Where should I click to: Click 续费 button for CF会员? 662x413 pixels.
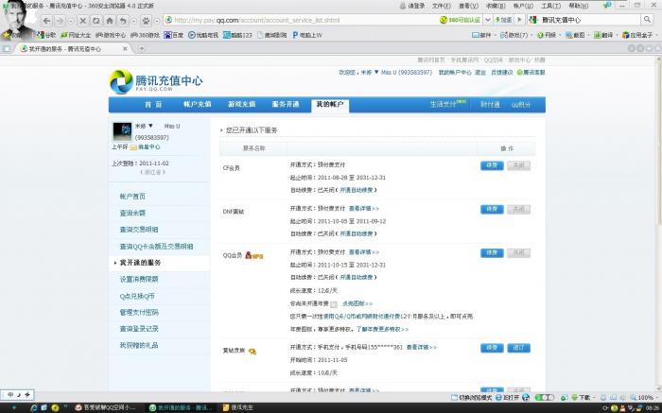pyautogui.click(x=492, y=165)
